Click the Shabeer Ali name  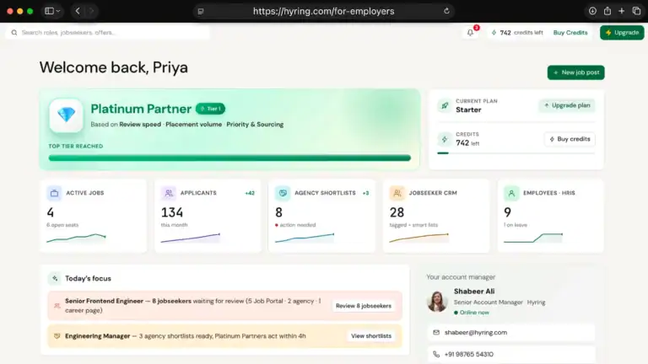tap(474, 292)
